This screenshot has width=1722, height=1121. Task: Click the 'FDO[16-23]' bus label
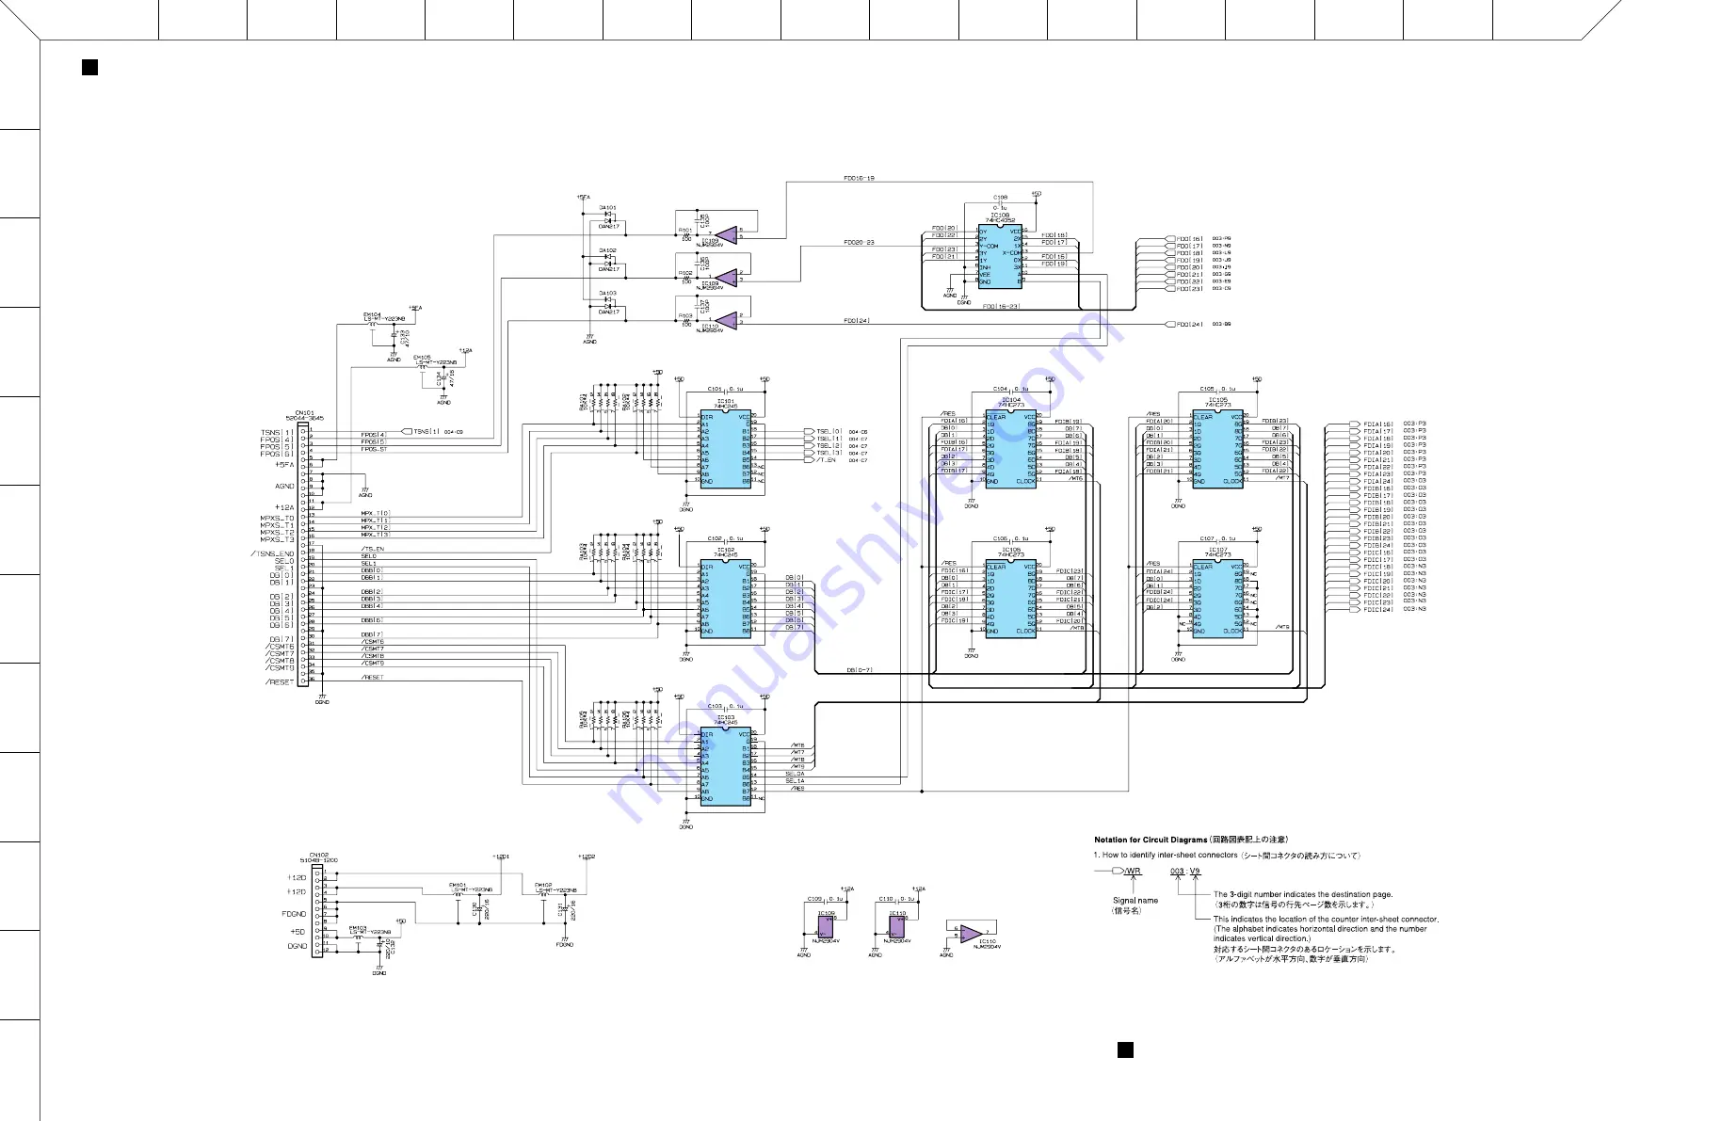click(x=1001, y=306)
